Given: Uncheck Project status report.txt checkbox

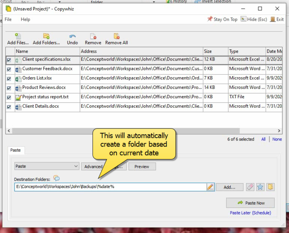Looking at the screenshot, I should 9,97.
